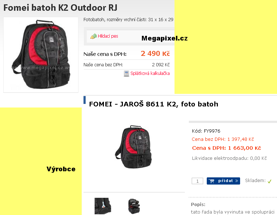Click the large Megapixel backpack product image
277x215 pixels.
click(41, 55)
